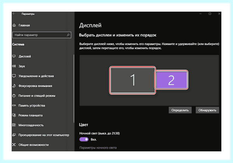Viewport: 233px width, 163px height.
Task: Click the search magnifier icon in Найти параметр
Action: (68, 35)
